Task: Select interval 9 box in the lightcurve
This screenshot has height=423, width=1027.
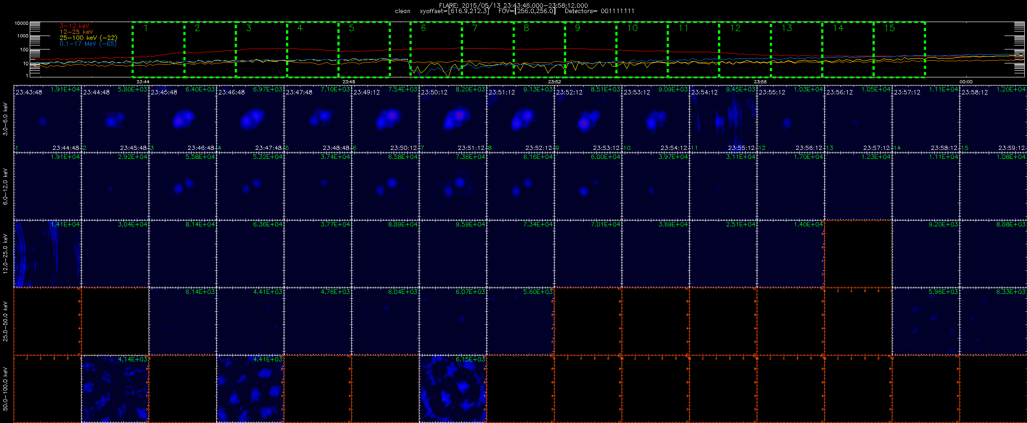Action: coord(591,49)
